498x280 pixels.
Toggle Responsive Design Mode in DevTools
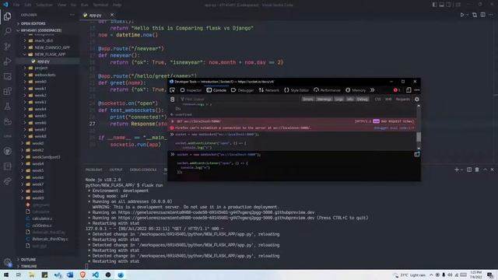409,90
